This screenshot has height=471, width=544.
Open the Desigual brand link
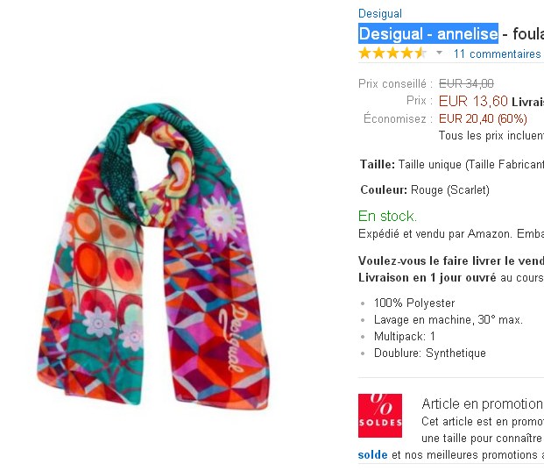coord(380,13)
